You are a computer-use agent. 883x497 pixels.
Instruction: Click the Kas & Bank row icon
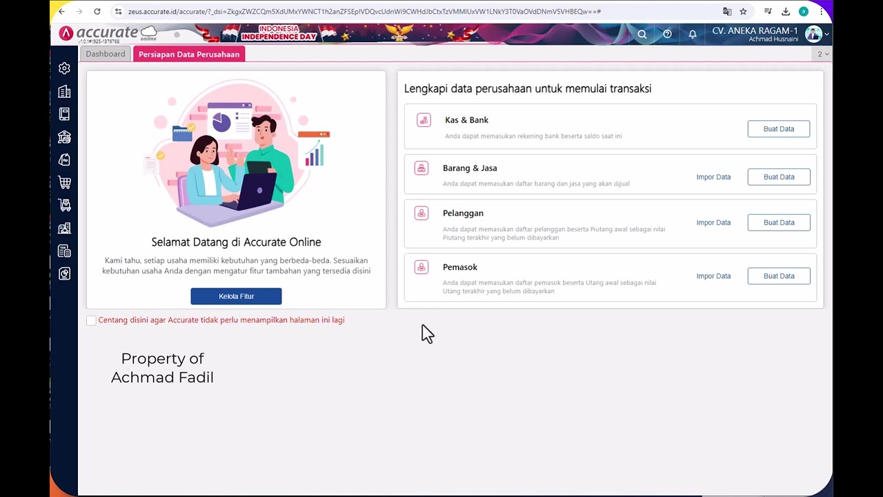[424, 120]
